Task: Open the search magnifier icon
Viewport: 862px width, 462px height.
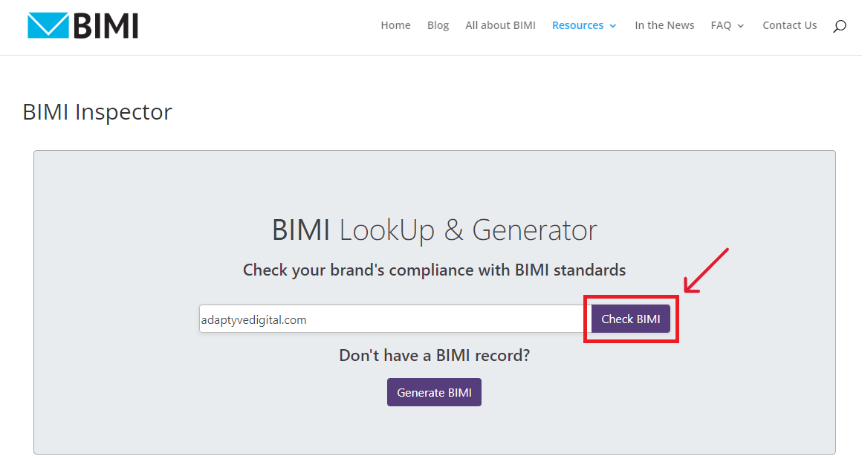Action: tap(840, 26)
